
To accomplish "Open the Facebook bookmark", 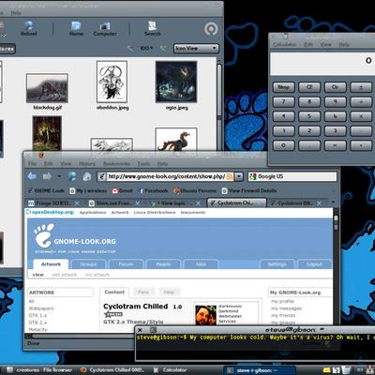I will pos(153,190).
